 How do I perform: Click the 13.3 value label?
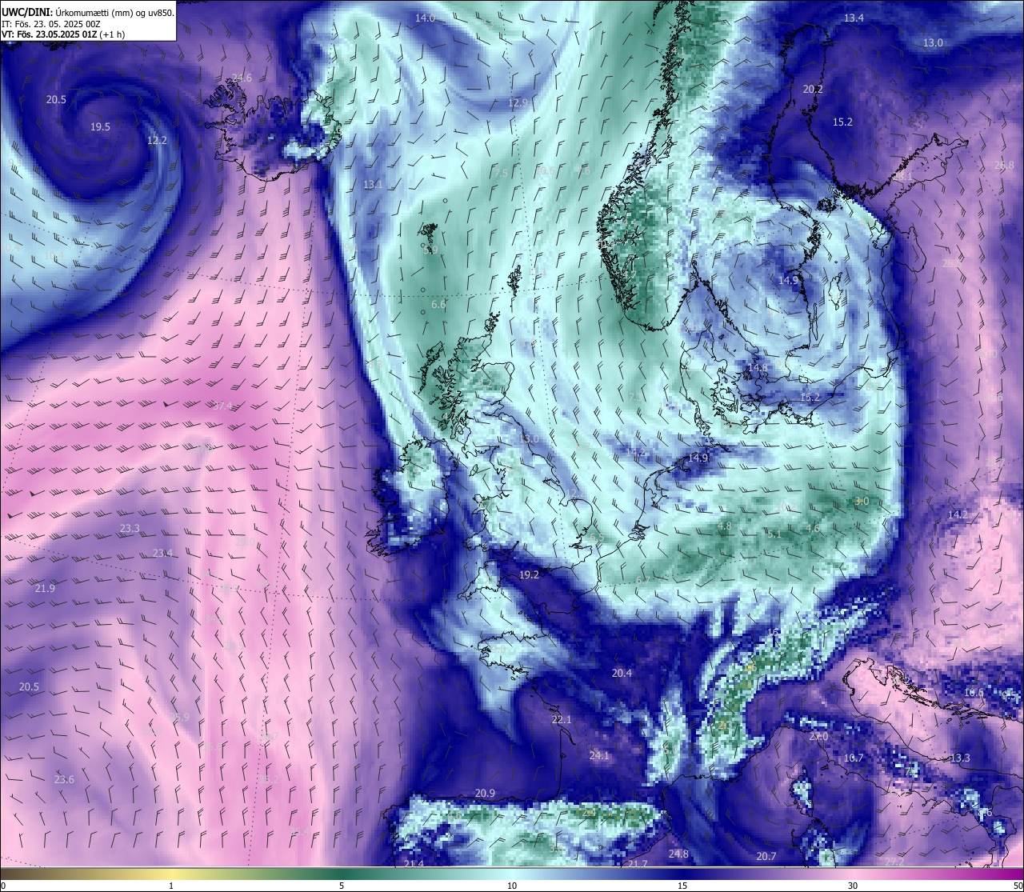pyautogui.click(x=960, y=758)
